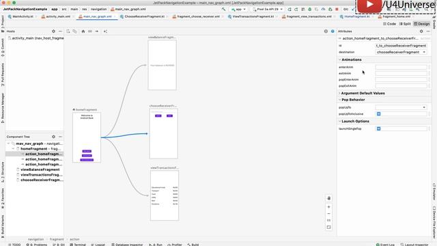Collapse the homeFragment tree node
The height and width of the screenshot is (246, 437).
pos(13,149)
